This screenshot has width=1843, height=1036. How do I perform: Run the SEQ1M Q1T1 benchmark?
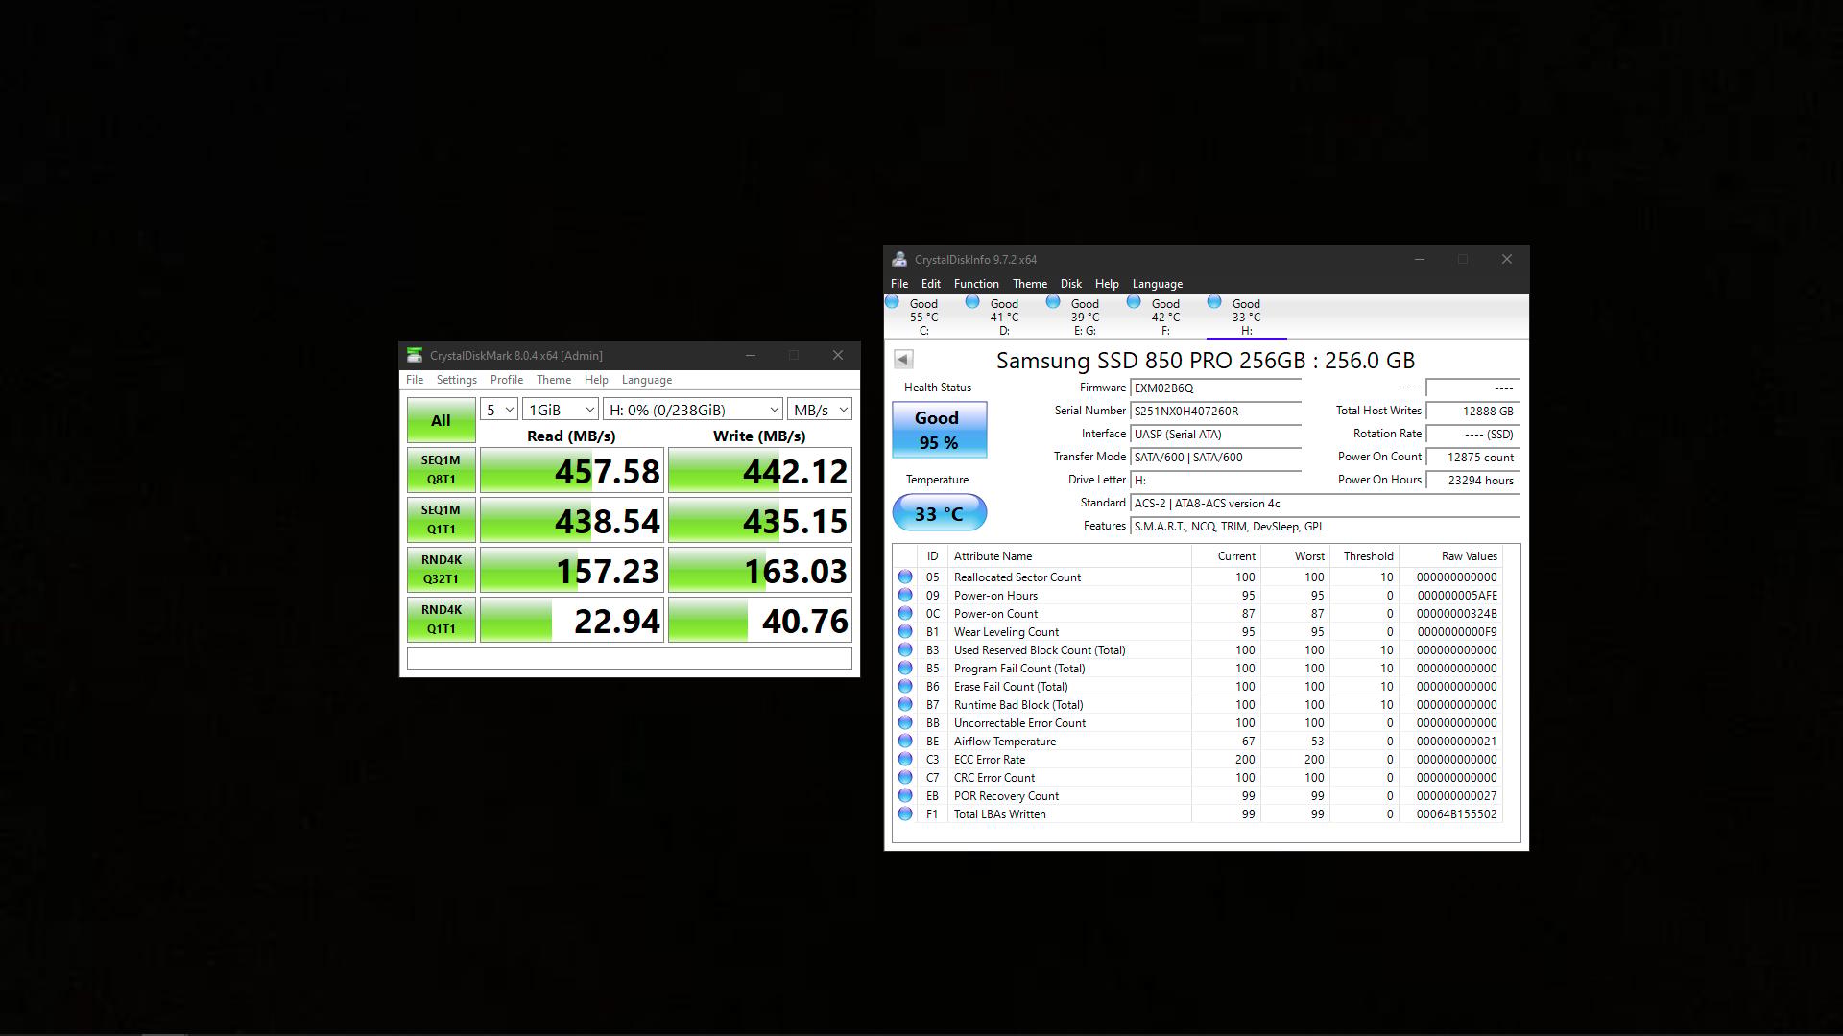(441, 520)
